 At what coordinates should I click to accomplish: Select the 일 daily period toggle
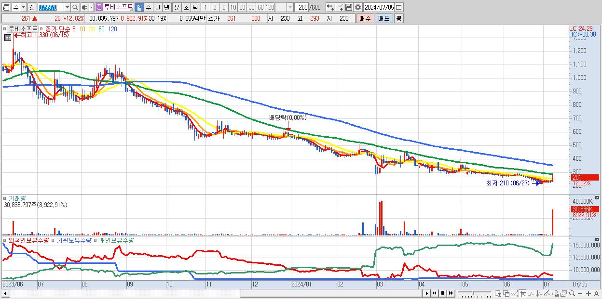coord(139,7)
